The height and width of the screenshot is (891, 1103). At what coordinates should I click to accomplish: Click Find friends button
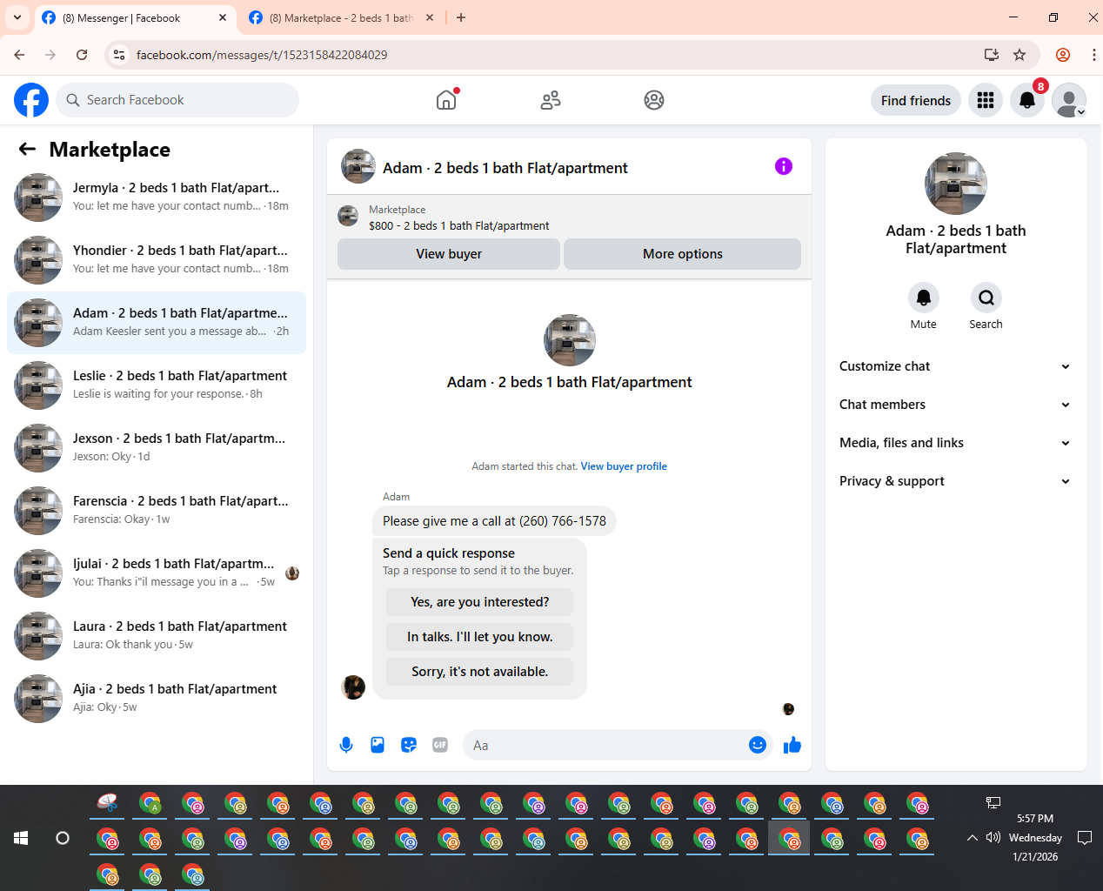tap(916, 100)
